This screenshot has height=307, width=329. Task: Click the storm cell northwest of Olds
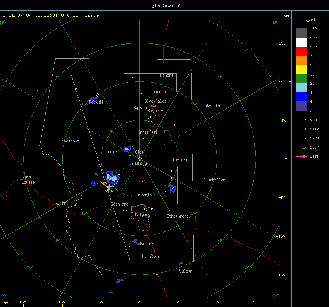[x=127, y=149]
